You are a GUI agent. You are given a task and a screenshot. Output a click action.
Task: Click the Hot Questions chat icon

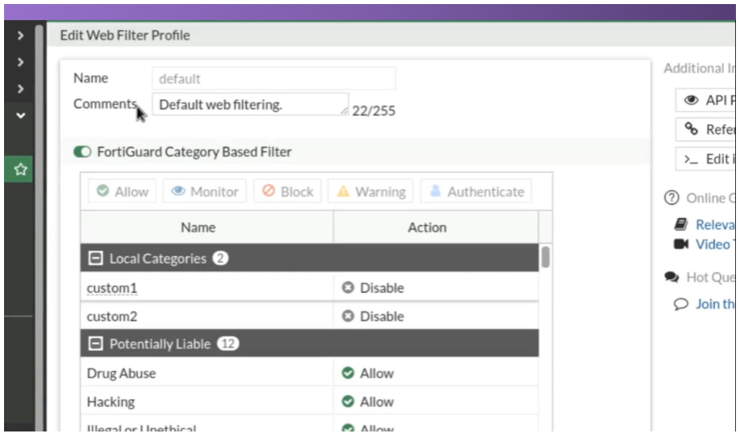pyautogui.click(x=671, y=277)
